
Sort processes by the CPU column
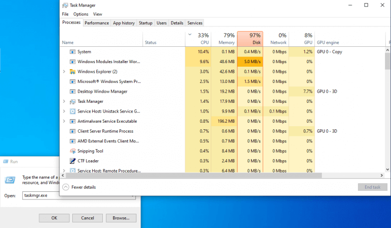click(198, 39)
